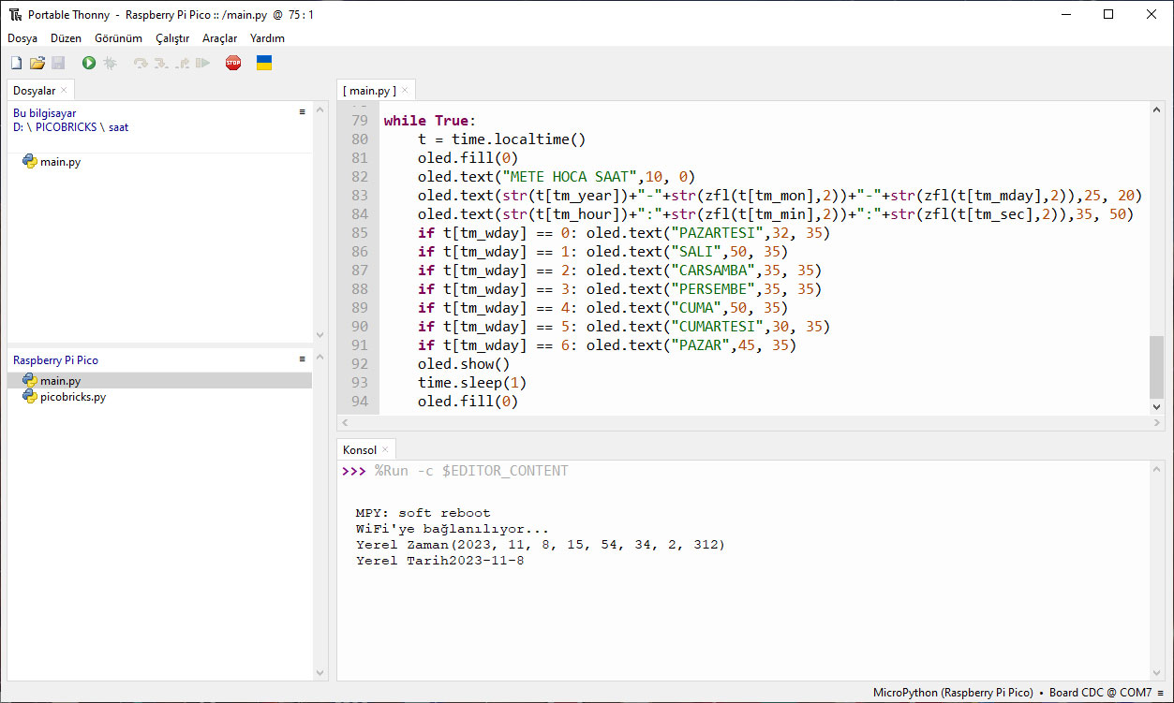1174x703 pixels.
Task: Click the Raspberry Pi Pico pane title
Action: point(55,360)
